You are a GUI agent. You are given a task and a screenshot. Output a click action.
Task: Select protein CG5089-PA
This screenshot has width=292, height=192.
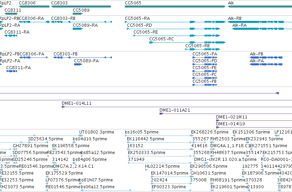tap(78, 64)
